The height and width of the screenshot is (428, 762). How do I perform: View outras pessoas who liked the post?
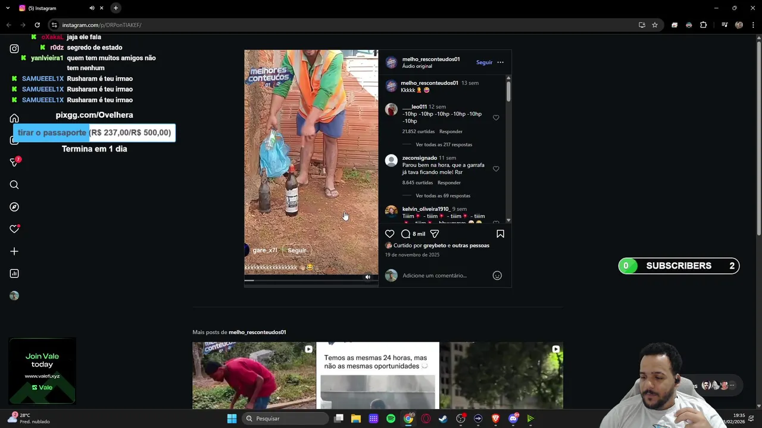(470, 246)
